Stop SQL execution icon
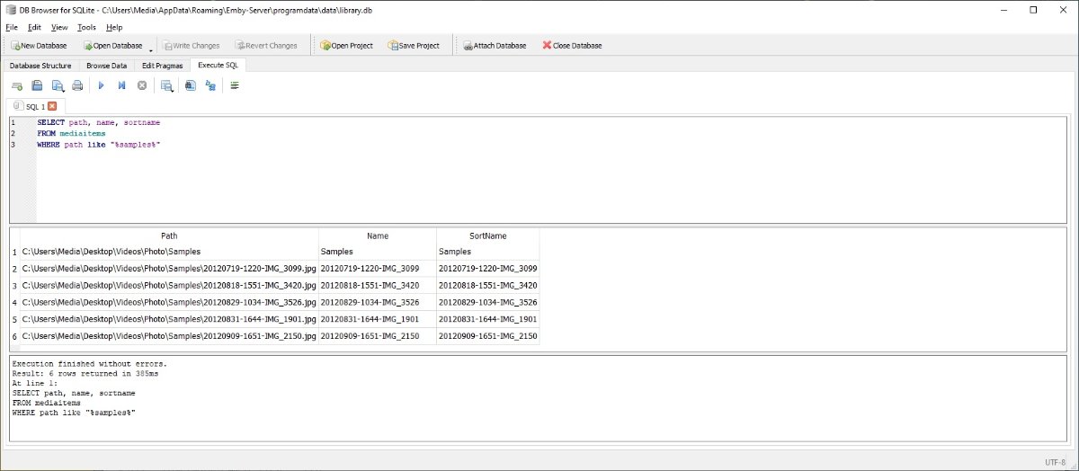The width and height of the screenshot is (1079, 471). tap(142, 85)
